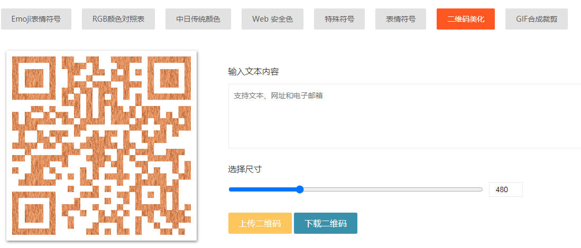Click into the 支持文本、网址和电子邮箱 text area
581x248 pixels.
(x=404, y=116)
